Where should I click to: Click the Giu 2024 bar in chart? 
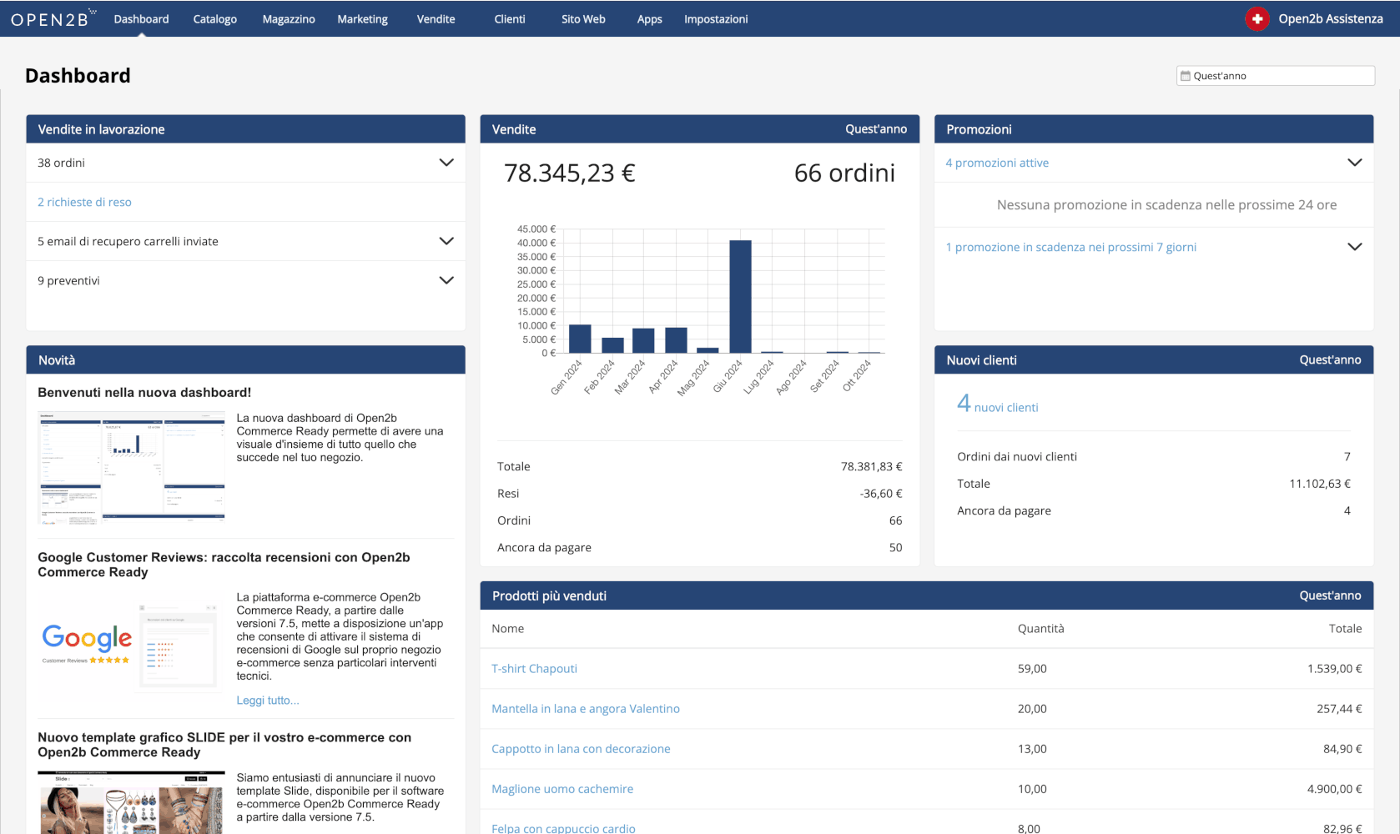740,297
